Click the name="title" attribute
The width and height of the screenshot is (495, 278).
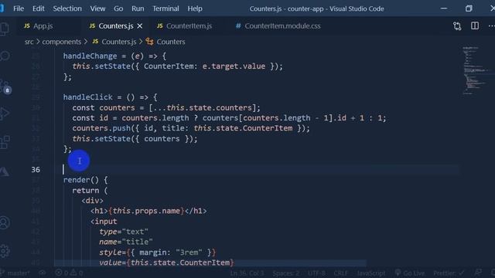[126, 242]
